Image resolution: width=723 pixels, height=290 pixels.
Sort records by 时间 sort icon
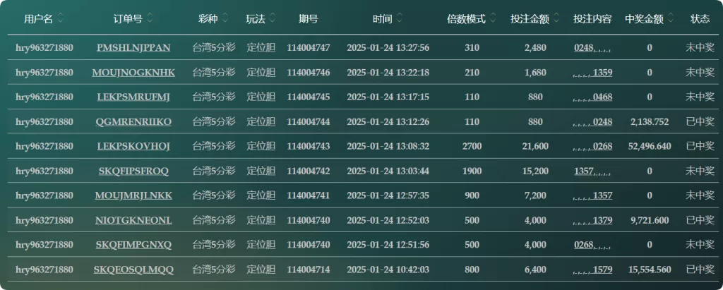[x=400, y=19]
